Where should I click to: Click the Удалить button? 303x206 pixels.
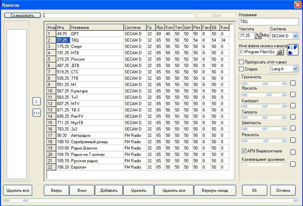click(x=138, y=190)
